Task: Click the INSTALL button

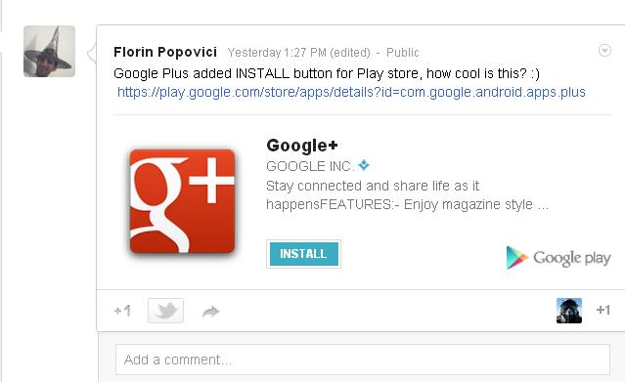Action: [304, 254]
